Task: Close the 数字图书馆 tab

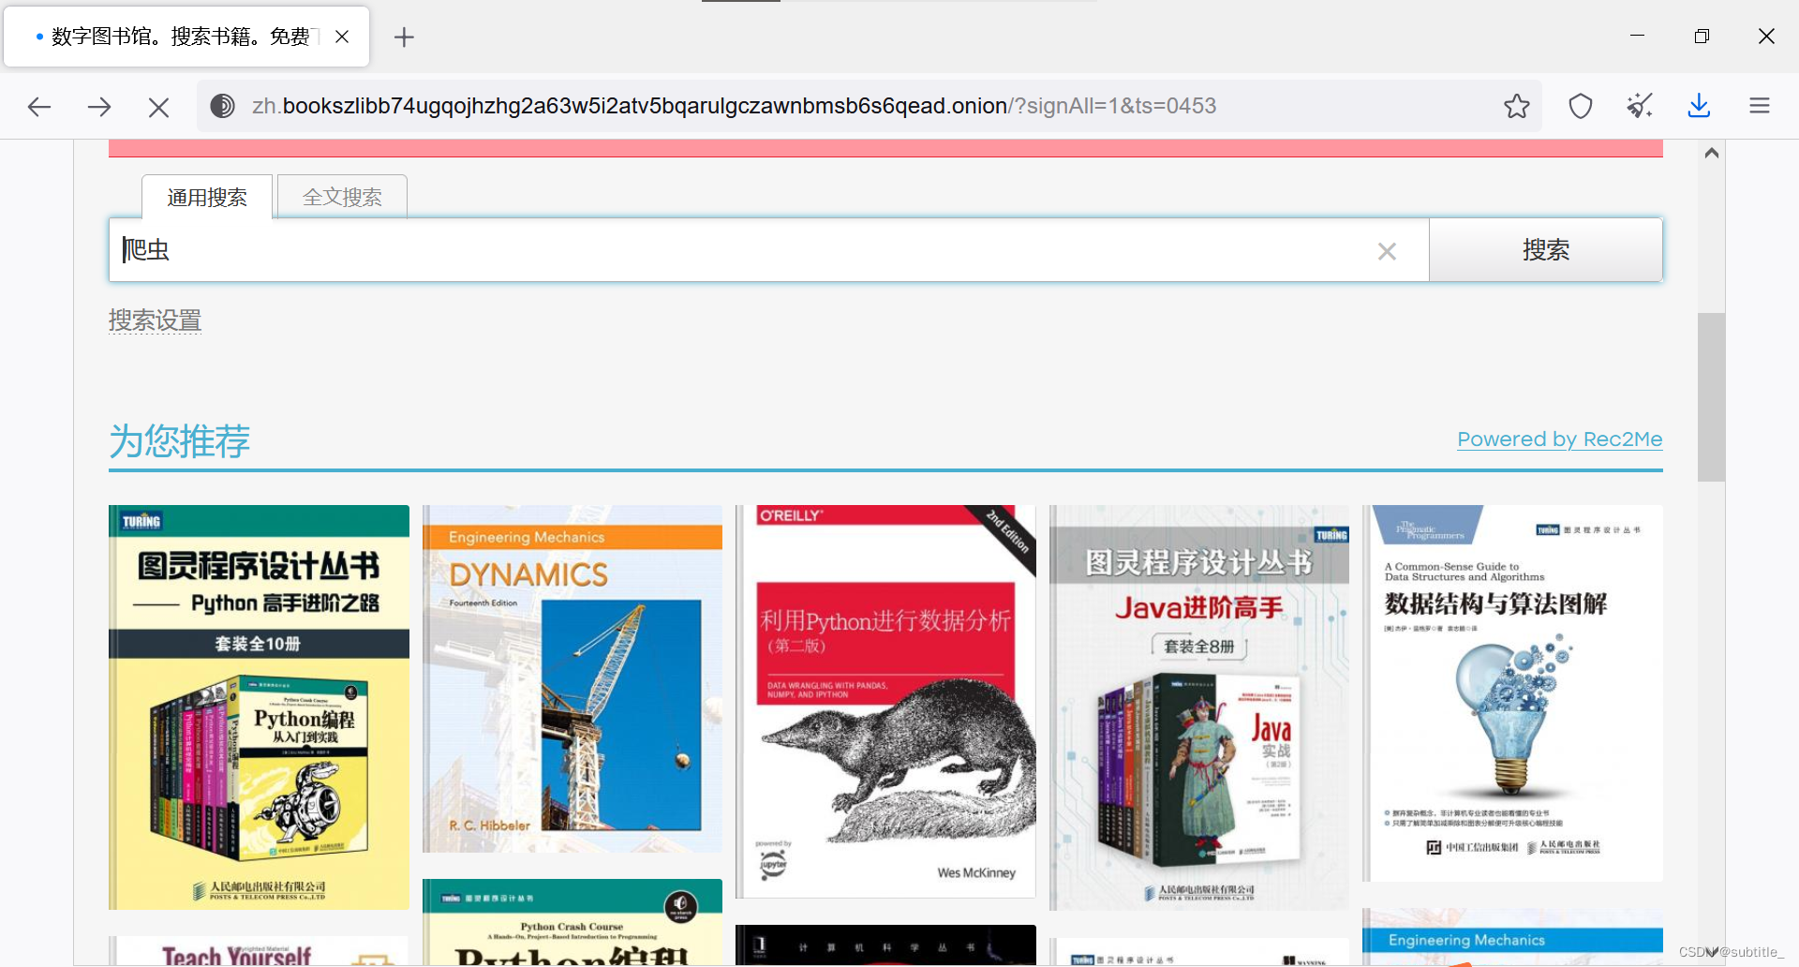Action: point(342,37)
